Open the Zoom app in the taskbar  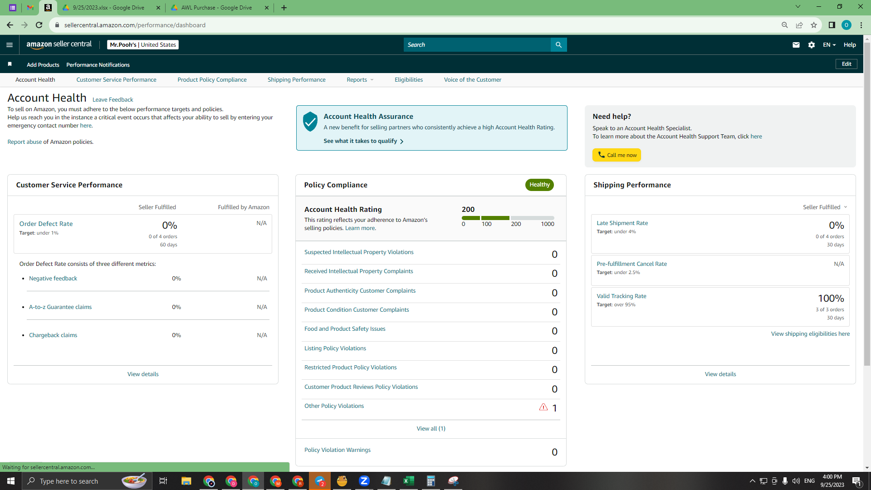364,481
